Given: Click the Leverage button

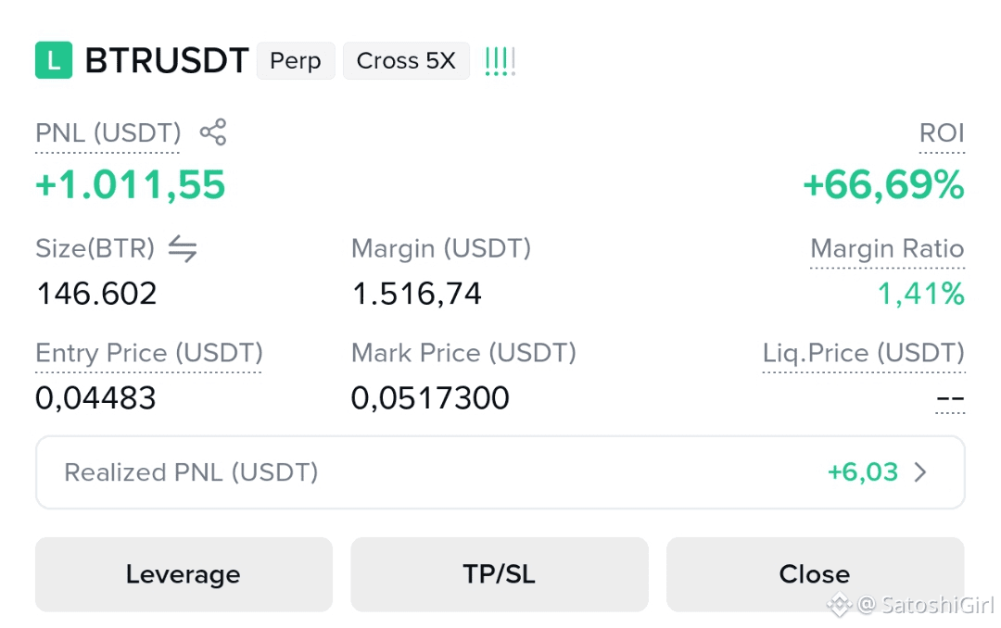Looking at the screenshot, I should [184, 574].
